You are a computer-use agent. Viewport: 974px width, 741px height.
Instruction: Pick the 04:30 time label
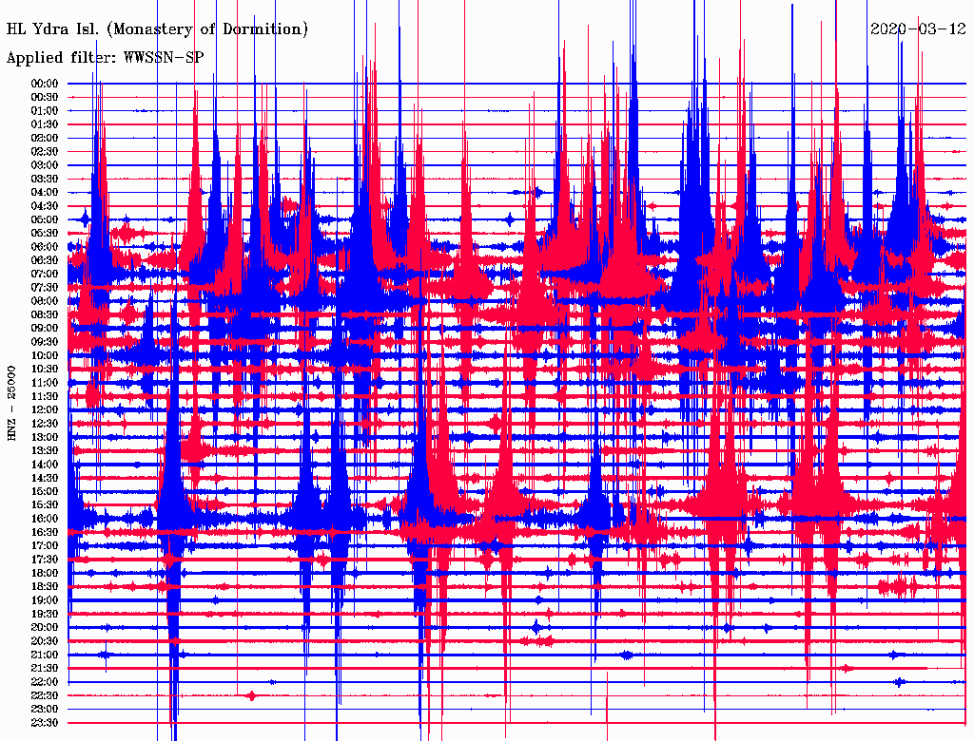[x=46, y=206]
